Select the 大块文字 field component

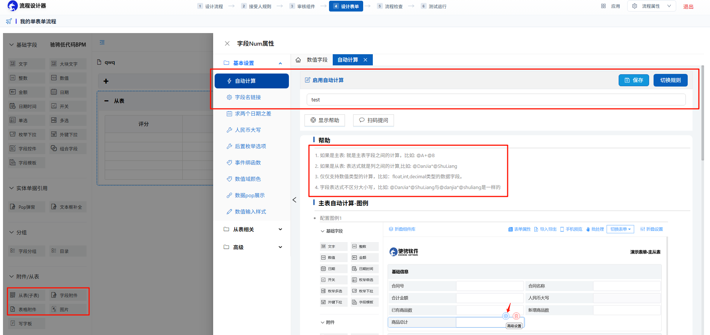click(x=68, y=64)
